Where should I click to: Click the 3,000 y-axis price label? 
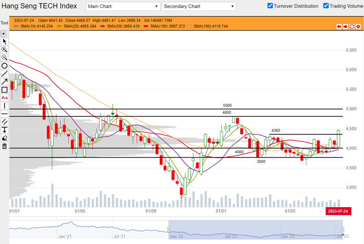tap(351, 187)
